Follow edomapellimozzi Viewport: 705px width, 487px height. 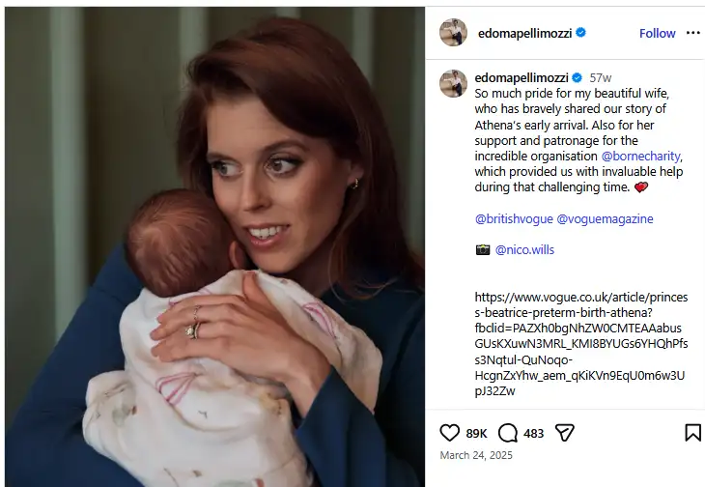658,33
